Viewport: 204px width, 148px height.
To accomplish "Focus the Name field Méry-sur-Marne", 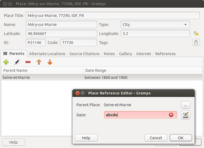I will 61,25.
